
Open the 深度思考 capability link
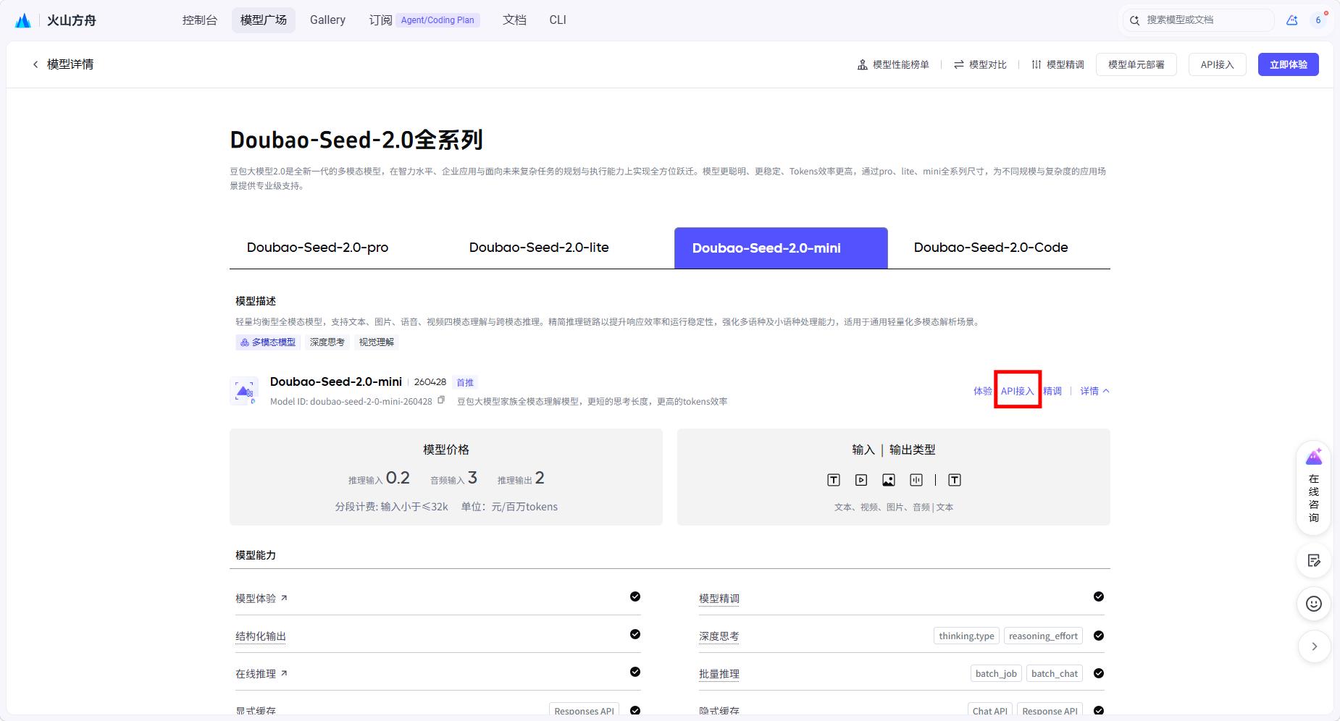(x=719, y=636)
